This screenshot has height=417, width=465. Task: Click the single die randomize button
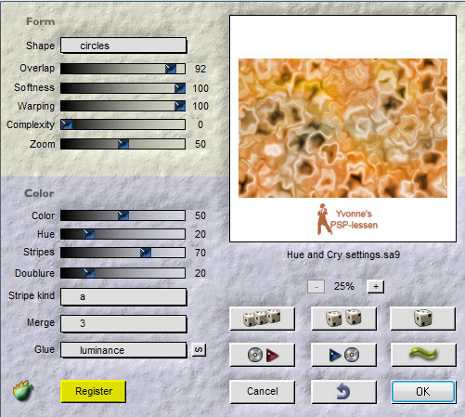423,319
